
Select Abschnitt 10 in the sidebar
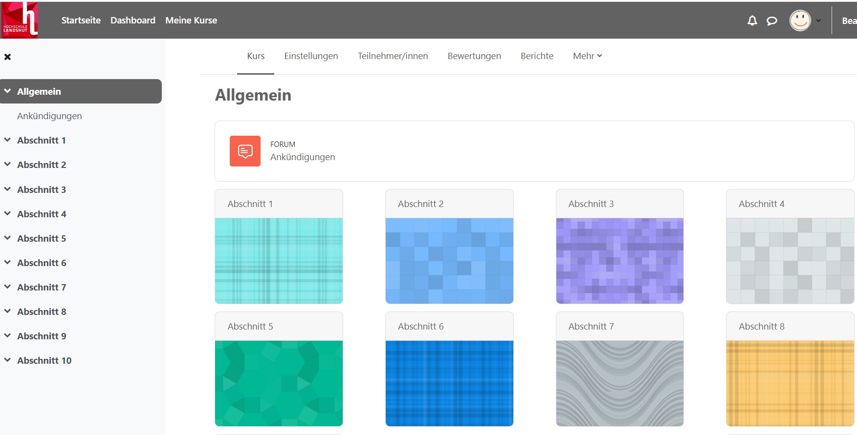coord(44,361)
